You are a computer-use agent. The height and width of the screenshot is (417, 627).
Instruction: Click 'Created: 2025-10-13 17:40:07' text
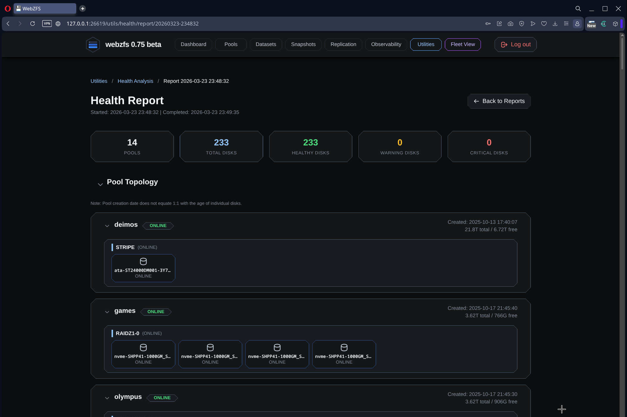[482, 222]
